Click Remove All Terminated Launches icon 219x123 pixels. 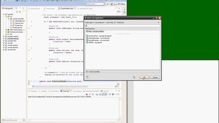tap(93, 94)
